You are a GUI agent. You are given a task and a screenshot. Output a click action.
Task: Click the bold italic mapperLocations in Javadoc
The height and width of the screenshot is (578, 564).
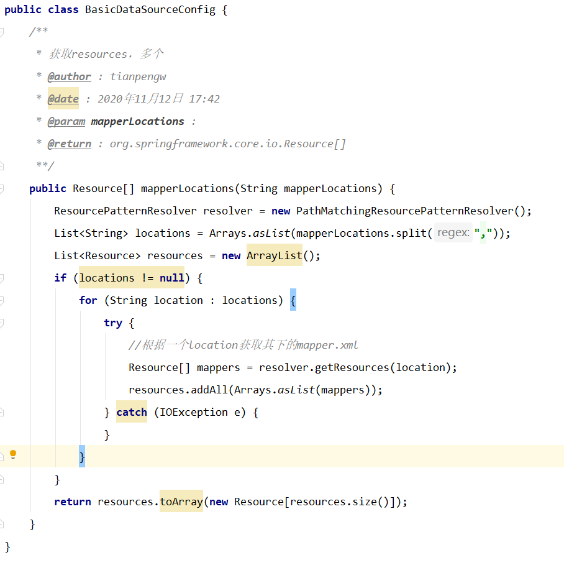coord(137,121)
